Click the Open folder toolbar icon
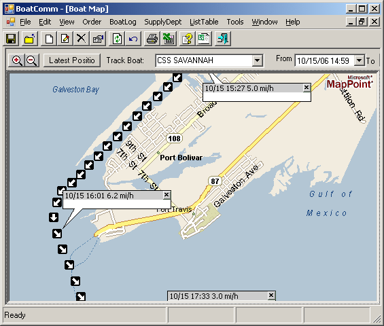Screen dimensions: 384x326 click(30, 39)
